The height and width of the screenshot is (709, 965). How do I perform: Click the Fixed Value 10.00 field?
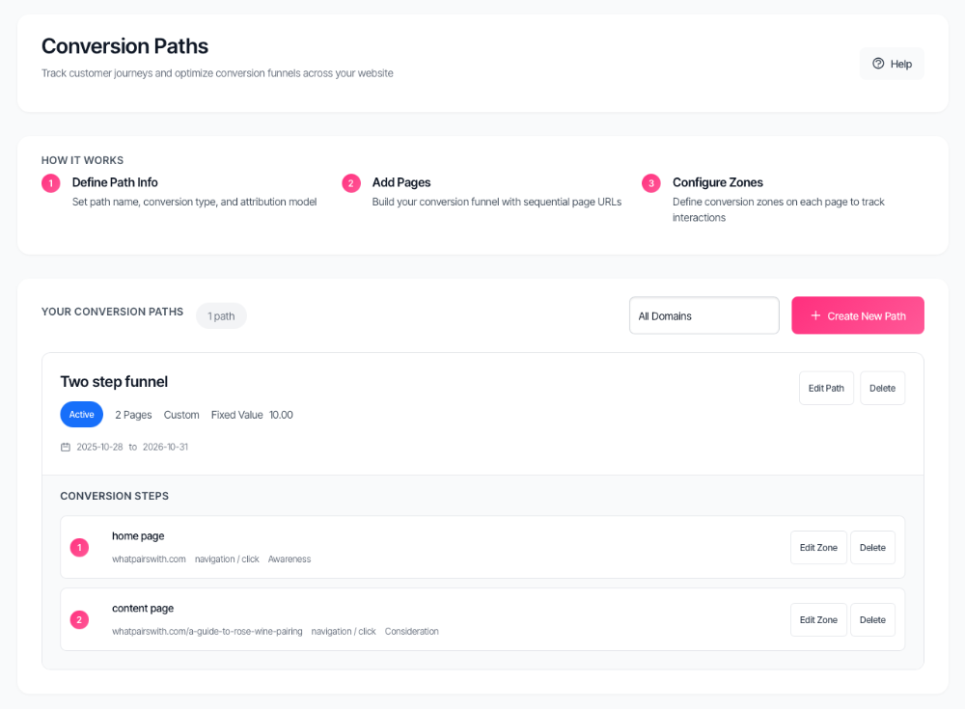pyautogui.click(x=257, y=414)
